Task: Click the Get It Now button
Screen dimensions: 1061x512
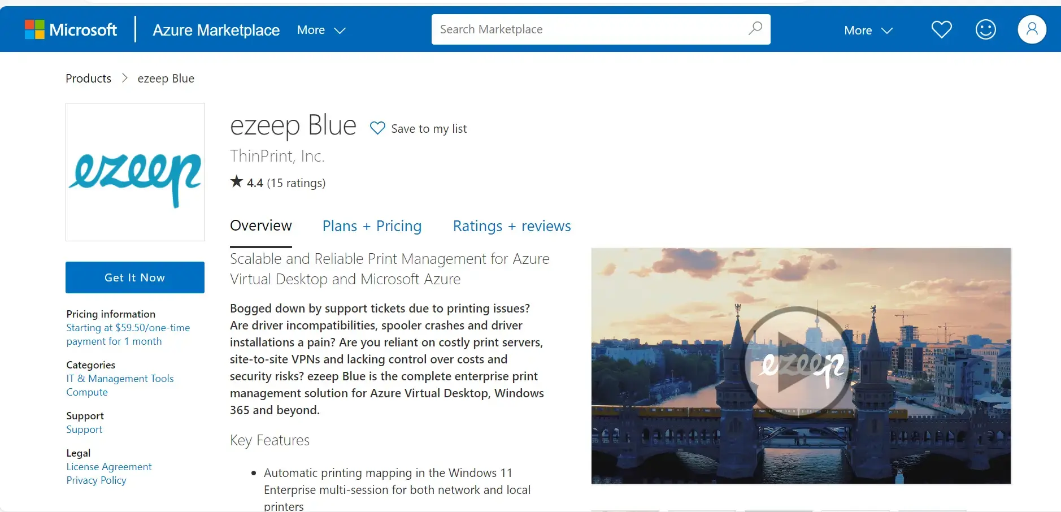Action: coord(134,277)
